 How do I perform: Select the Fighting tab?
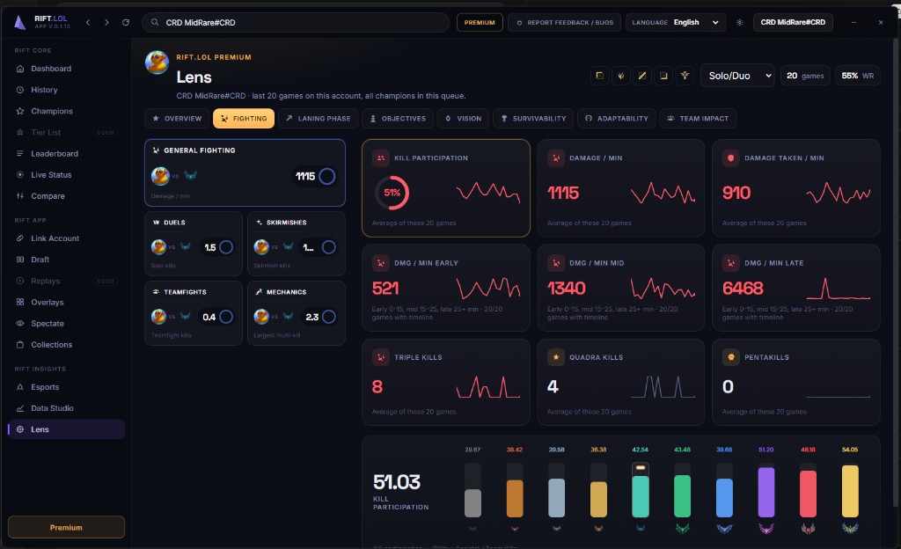(x=244, y=118)
